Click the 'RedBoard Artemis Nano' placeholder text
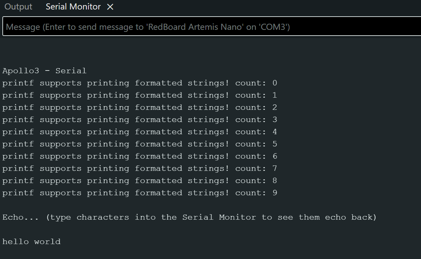The image size is (421, 259). (195, 26)
